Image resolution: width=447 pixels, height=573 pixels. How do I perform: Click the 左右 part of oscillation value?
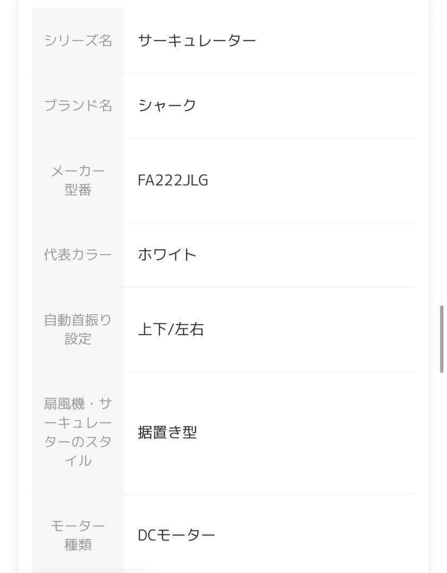190,329
